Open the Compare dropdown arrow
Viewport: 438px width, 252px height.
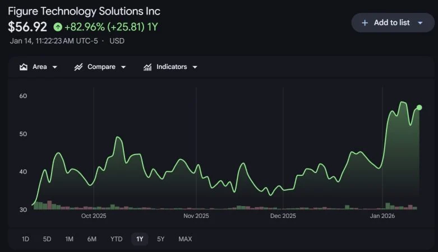[123, 67]
